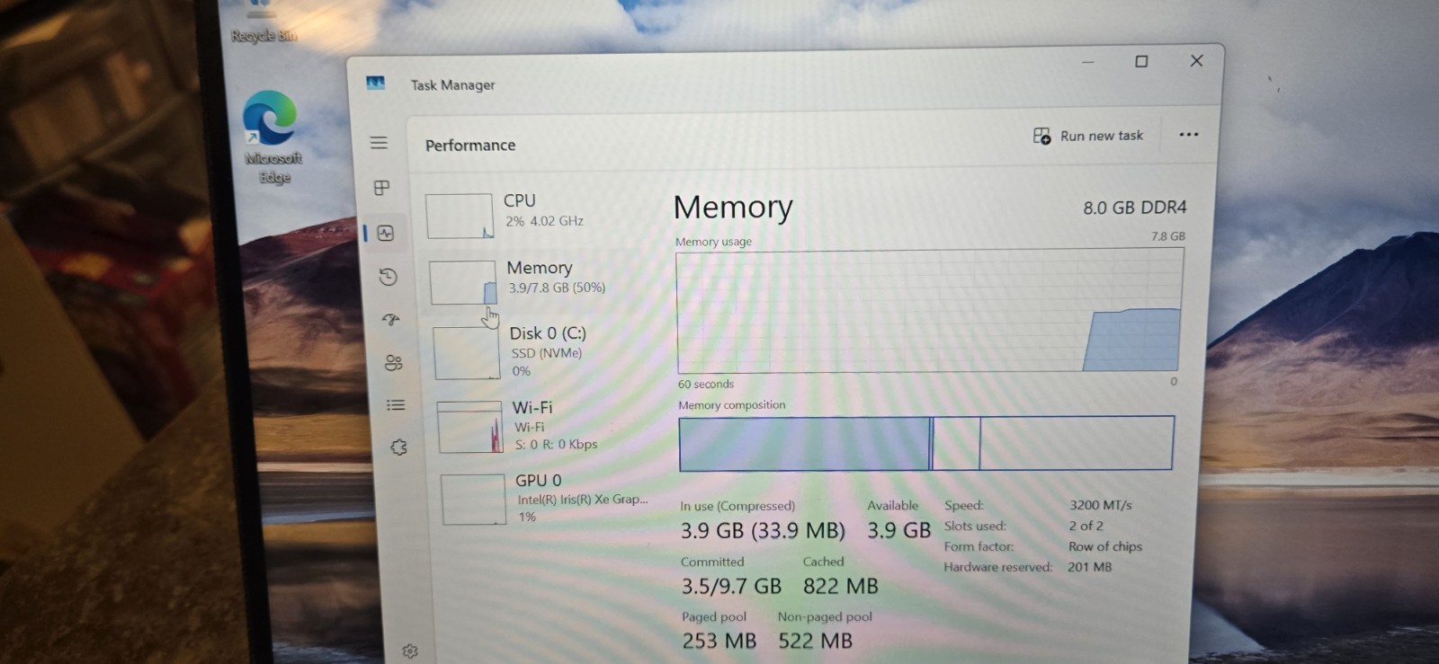This screenshot has width=1439, height=664.
Task: Click the '3.9 GB (33.9 MB)' in-use value
Action: pyautogui.click(x=763, y=531)
